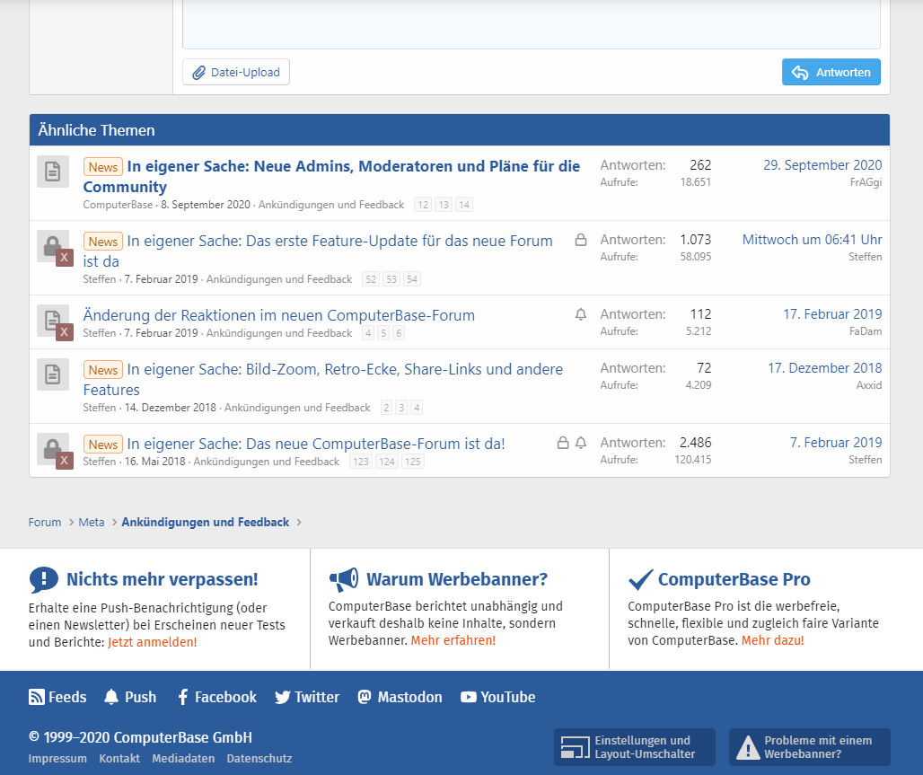Click the blue Antworten reply button
This screenshot has width=923, height=775.
coord(831,72)
